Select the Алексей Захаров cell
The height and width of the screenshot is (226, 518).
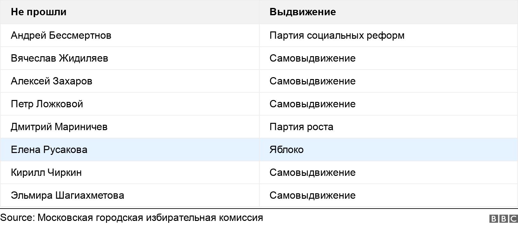tap(51, 81)
